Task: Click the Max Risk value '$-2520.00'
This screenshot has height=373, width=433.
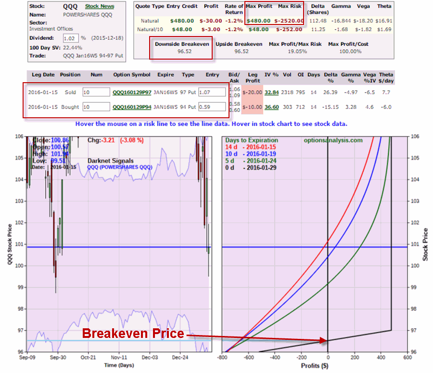Action: tap(289, 21)
